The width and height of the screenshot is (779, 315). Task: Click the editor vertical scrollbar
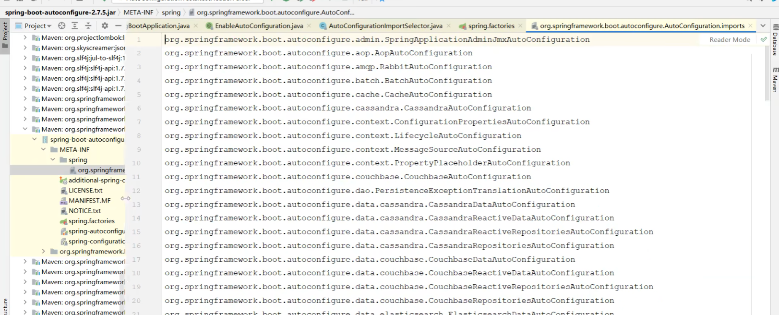(767, 72)
